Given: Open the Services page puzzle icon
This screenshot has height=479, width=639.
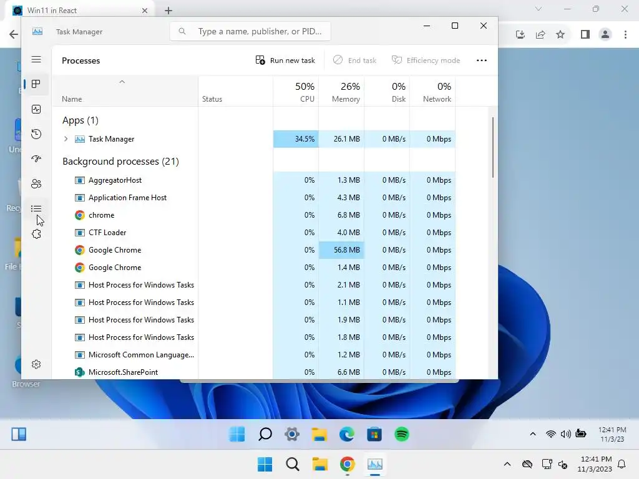Looking at the screenshot, I should point(36,234).
